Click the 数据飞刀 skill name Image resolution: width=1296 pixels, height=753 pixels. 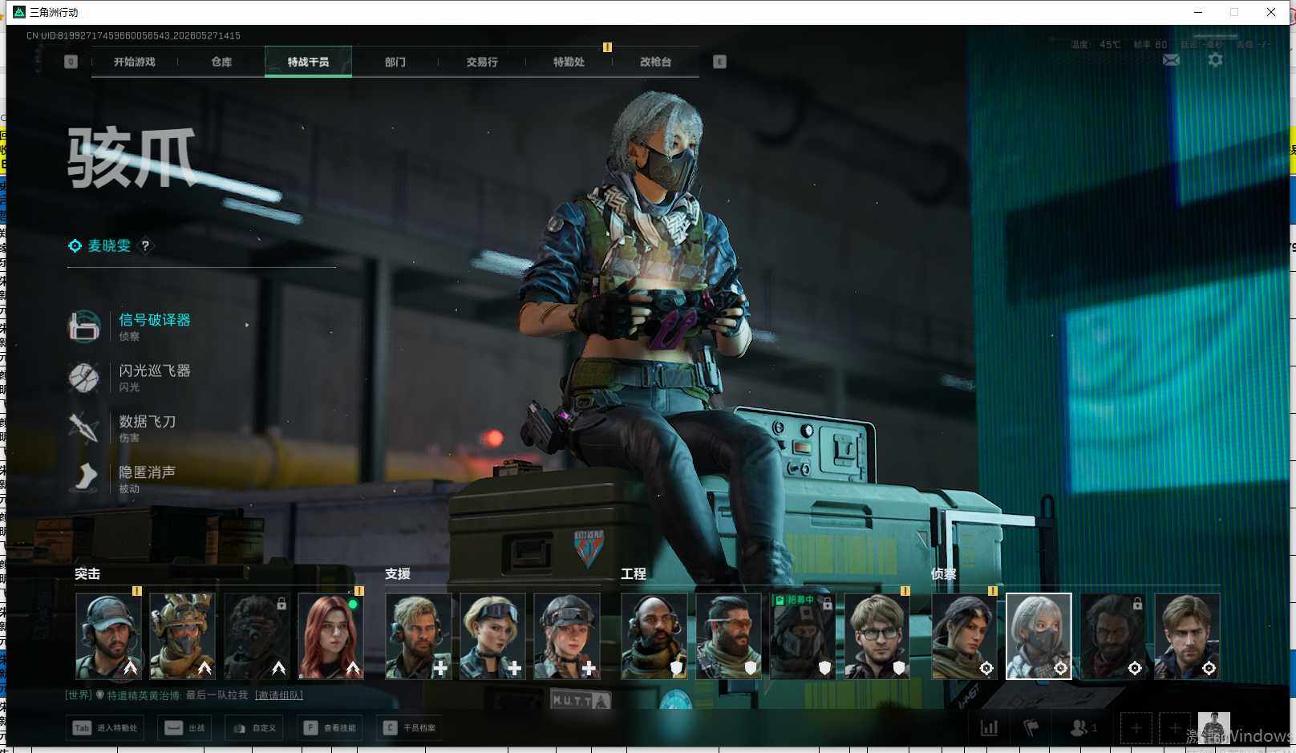click(148, 421)
